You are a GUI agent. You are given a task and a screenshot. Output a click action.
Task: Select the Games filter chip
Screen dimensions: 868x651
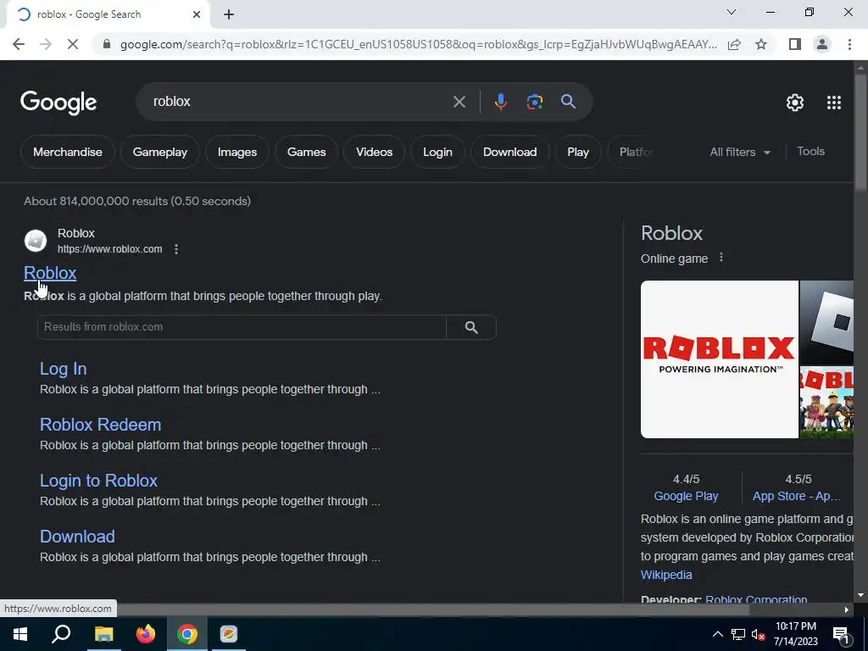coord(306,152)
